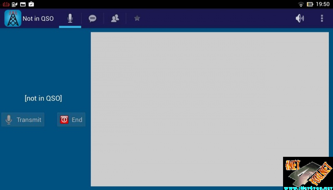Viewport: 333px width, 190px height.
Task: Tap the Wi-Fi signal status icon
Action: (x=301, y=4)
